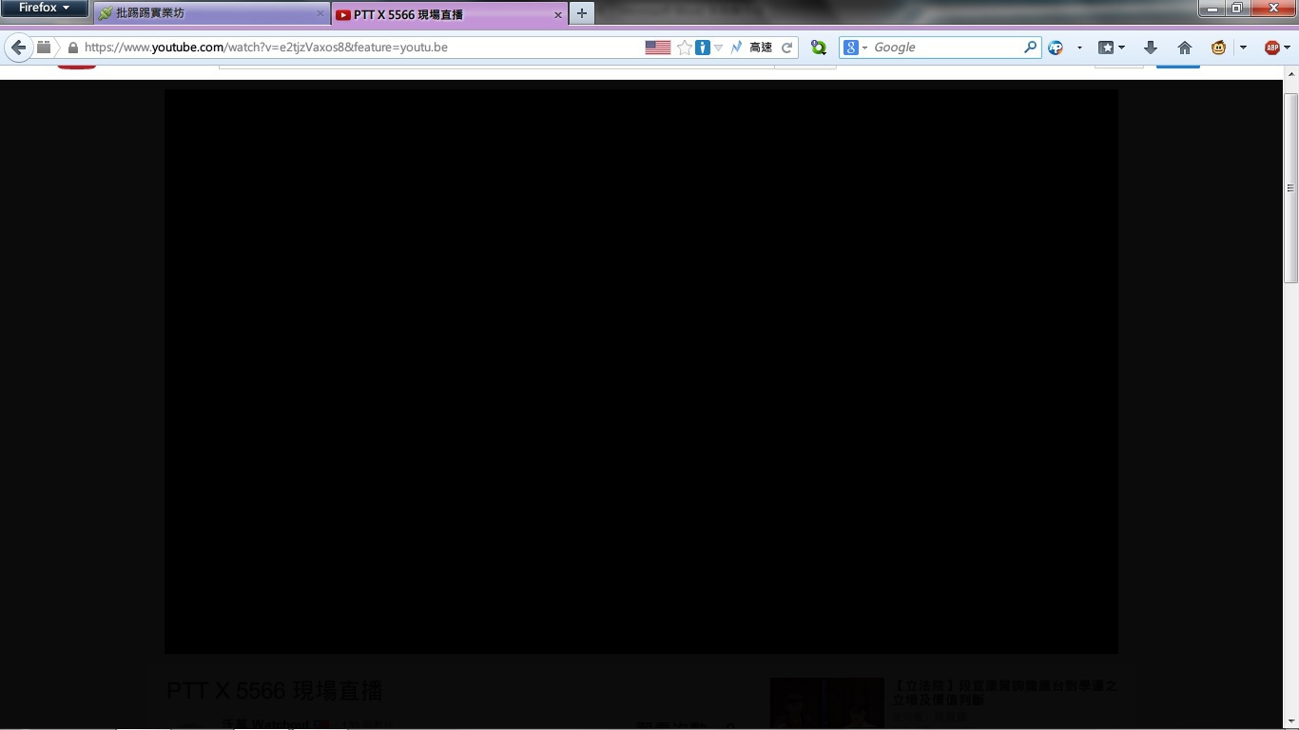This screenshot has height=730, width=1299.
Task: Click the scrollbar down arrow
Action: [x=1290, y=722]
